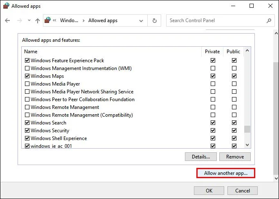The image size is (279, 199).
Task: Click the app list scroll up arrow
Action: tap(247, 51)
